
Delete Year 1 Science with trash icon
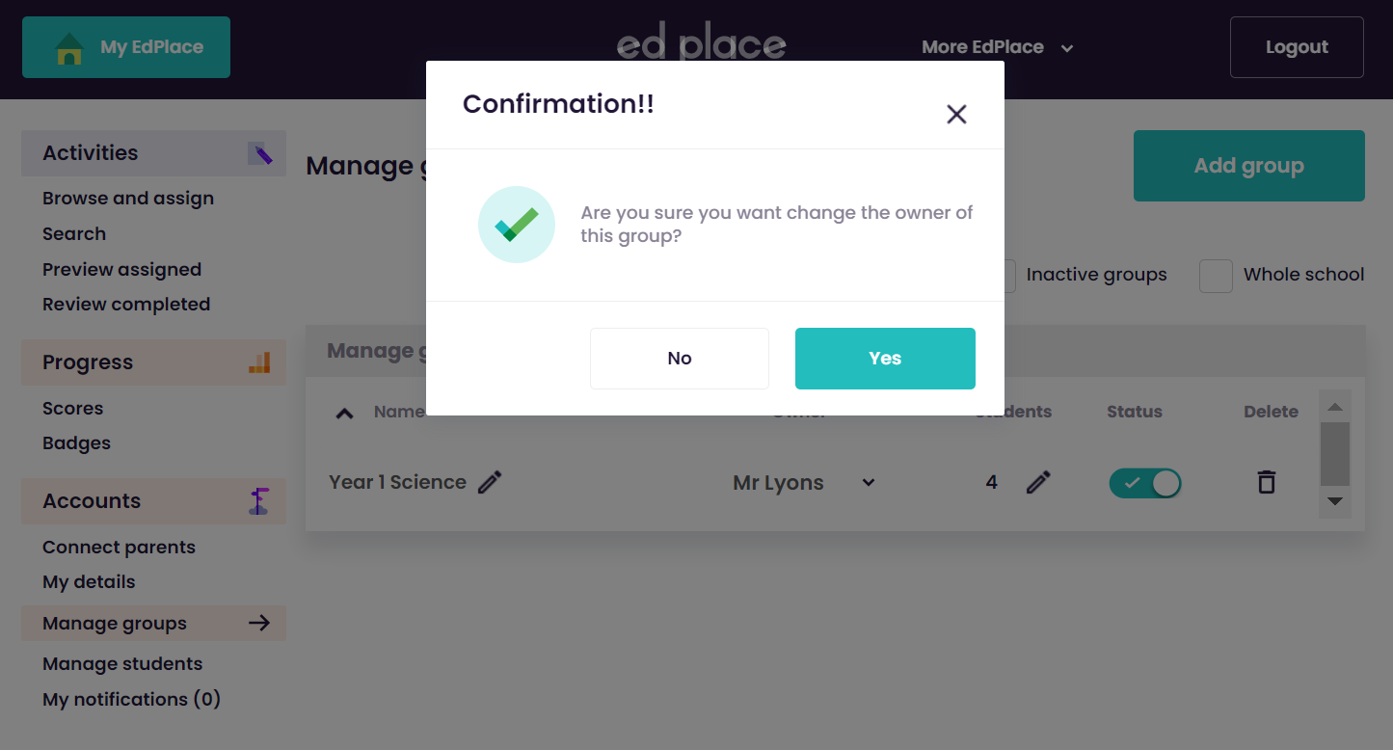(1267, 482)
